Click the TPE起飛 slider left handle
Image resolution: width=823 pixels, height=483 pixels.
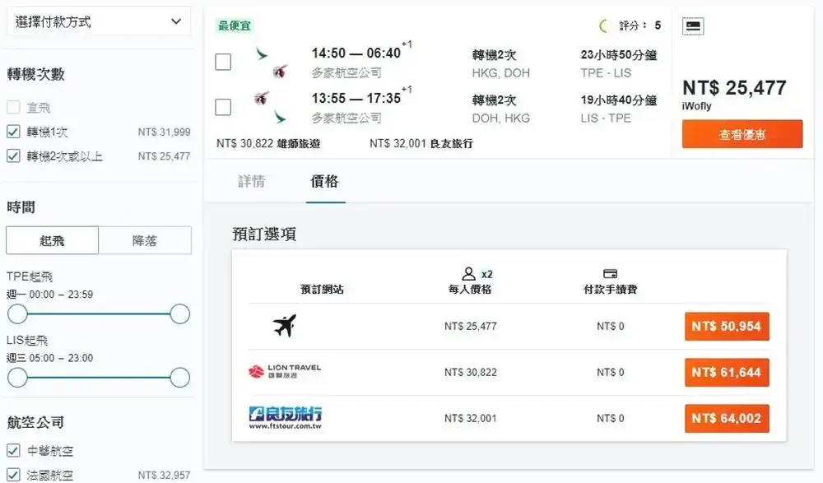(17, 314)
